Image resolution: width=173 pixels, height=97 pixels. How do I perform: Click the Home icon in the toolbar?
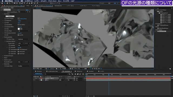(2, 3)
